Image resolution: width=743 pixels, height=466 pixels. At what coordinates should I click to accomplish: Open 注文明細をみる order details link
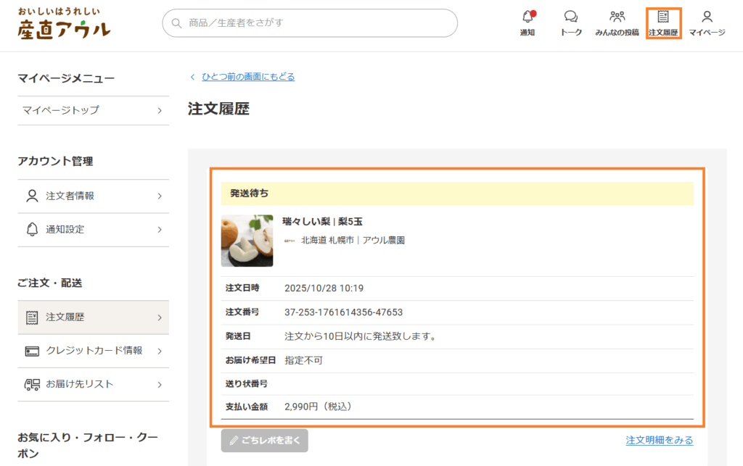pyautogui.click(x=659, y=441)
